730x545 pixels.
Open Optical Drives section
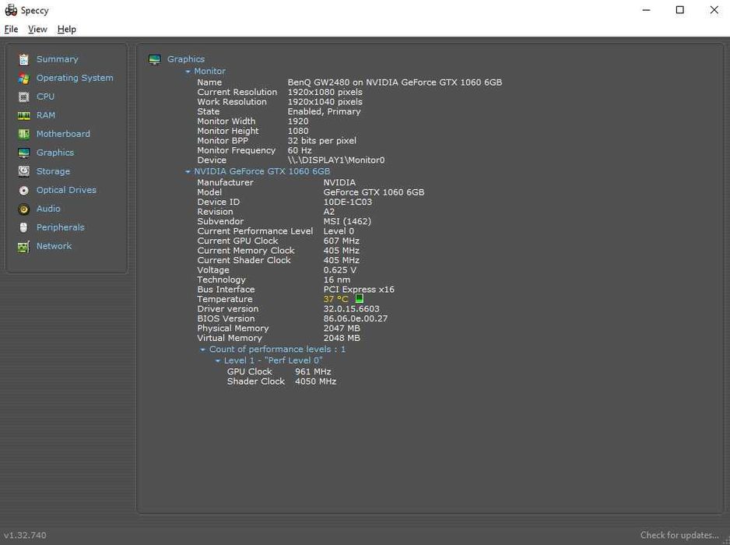coord(67,190)
